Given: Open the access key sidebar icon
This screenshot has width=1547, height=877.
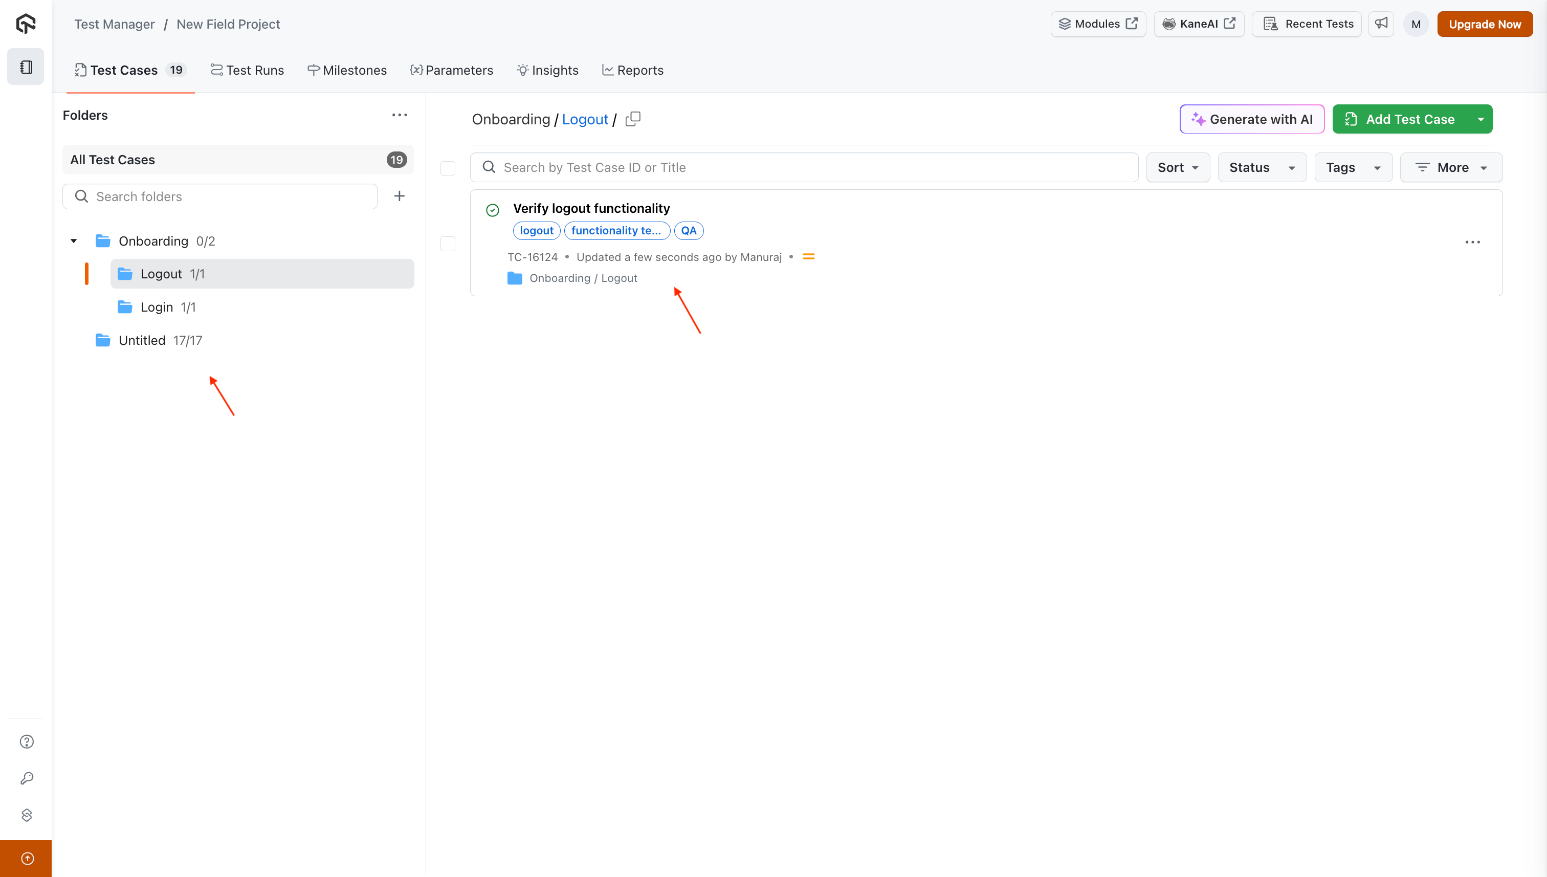Looking at the screenshot, I should click(27, 778).
